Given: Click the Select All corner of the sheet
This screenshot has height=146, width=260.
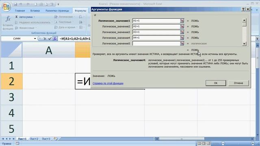Looking at the screenshot, I should pyautogui.click(x=11, y=50).
